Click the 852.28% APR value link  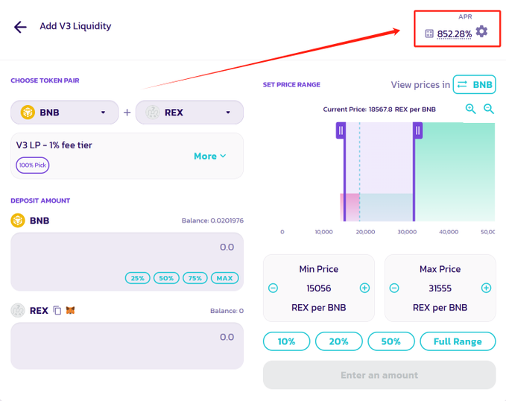(454, 34)
